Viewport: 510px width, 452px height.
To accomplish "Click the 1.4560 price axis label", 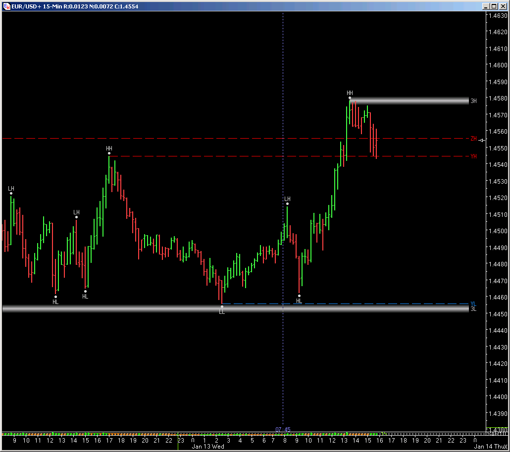I will tap(498, 131).
